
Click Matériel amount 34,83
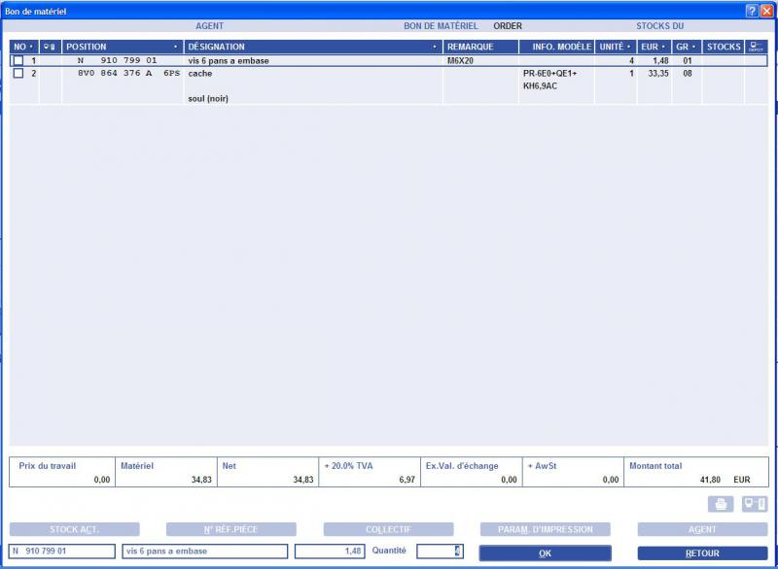pyautogui.click(x=201, y=480)
